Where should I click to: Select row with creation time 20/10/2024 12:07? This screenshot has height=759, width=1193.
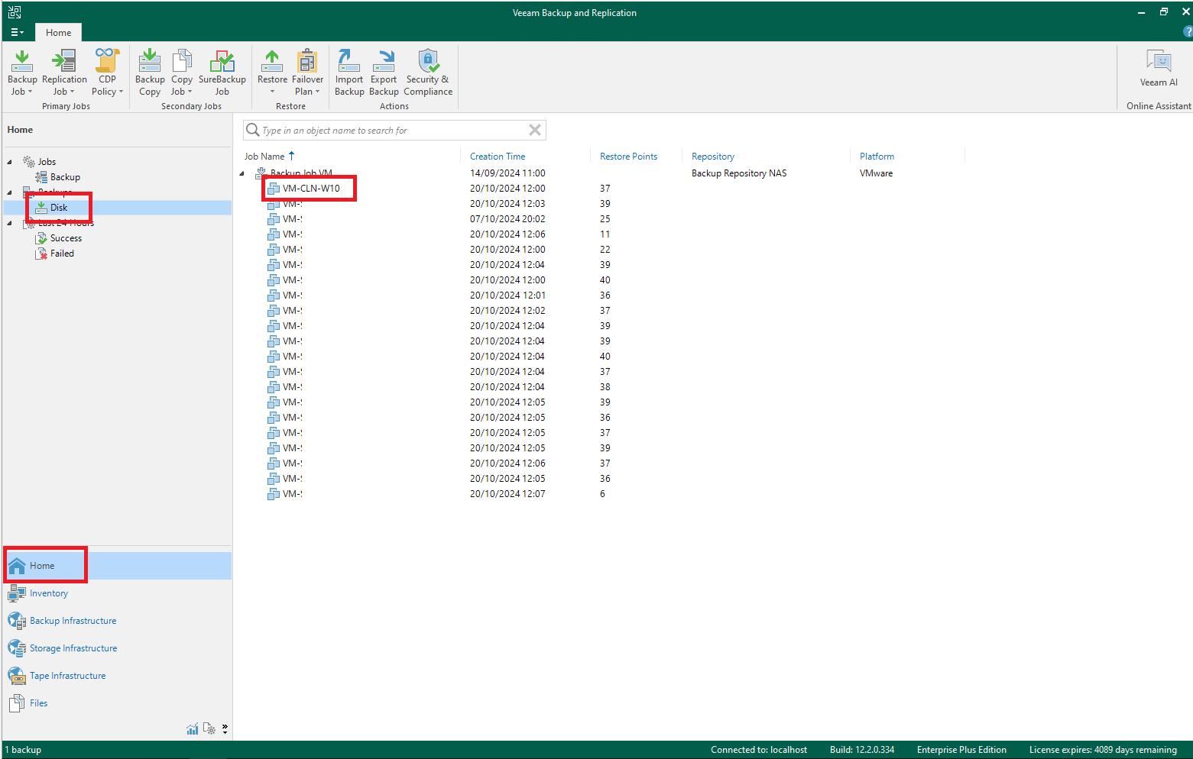click(507, 494)
